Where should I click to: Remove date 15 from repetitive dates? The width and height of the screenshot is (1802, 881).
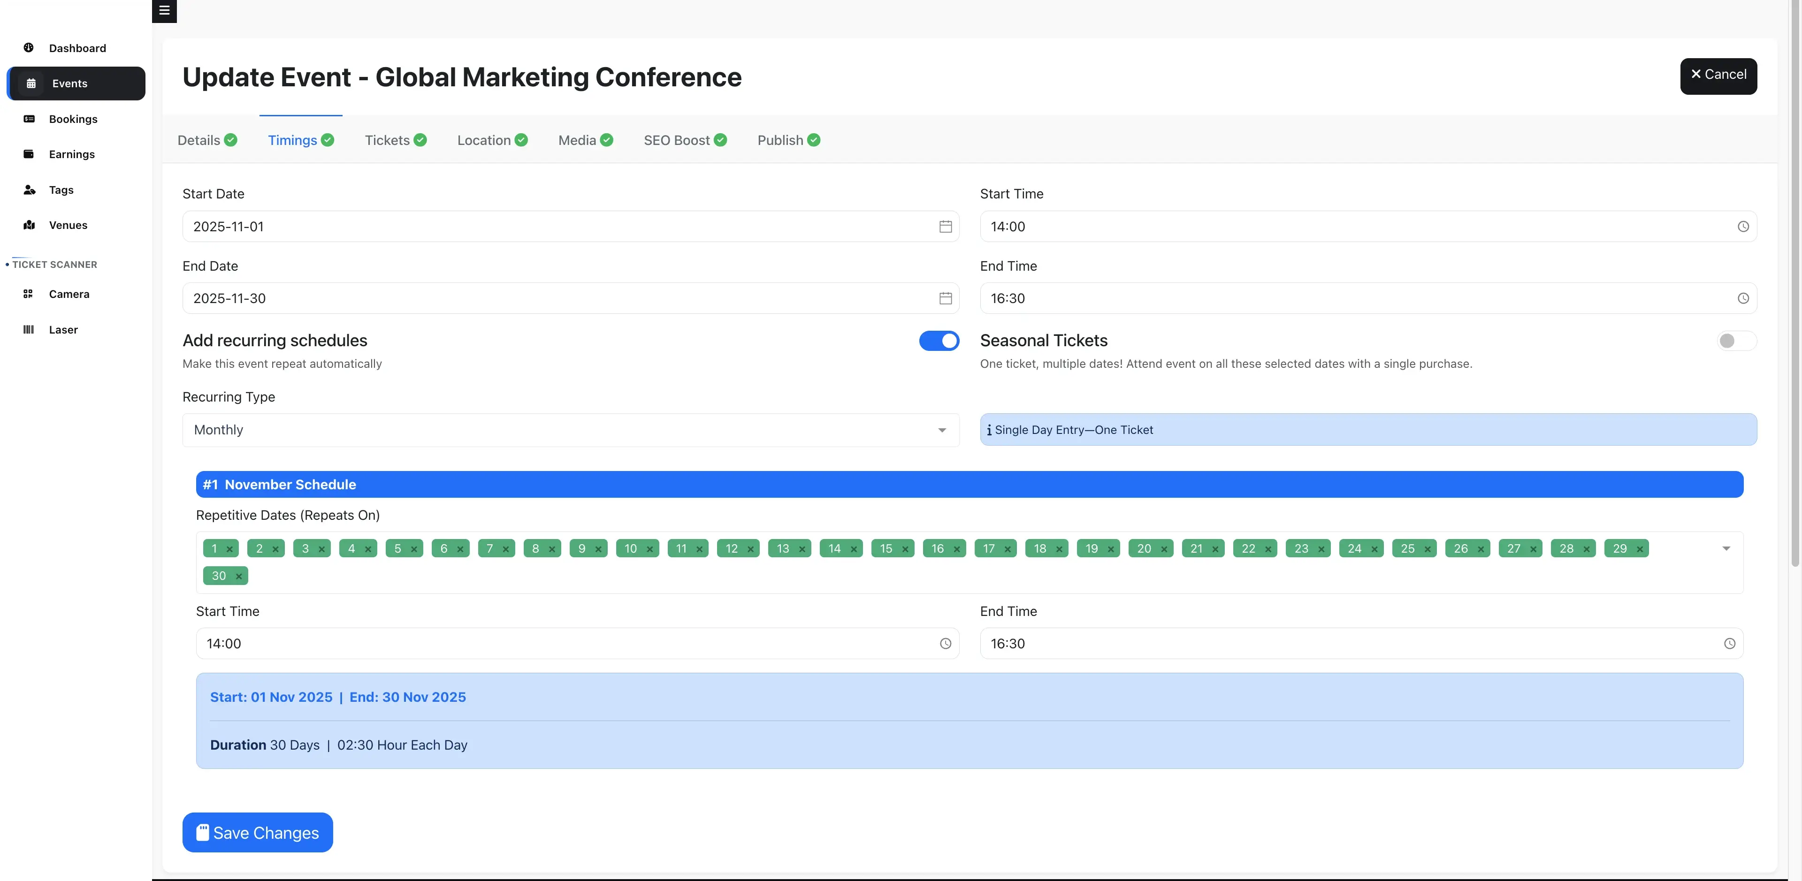(905, 550)
